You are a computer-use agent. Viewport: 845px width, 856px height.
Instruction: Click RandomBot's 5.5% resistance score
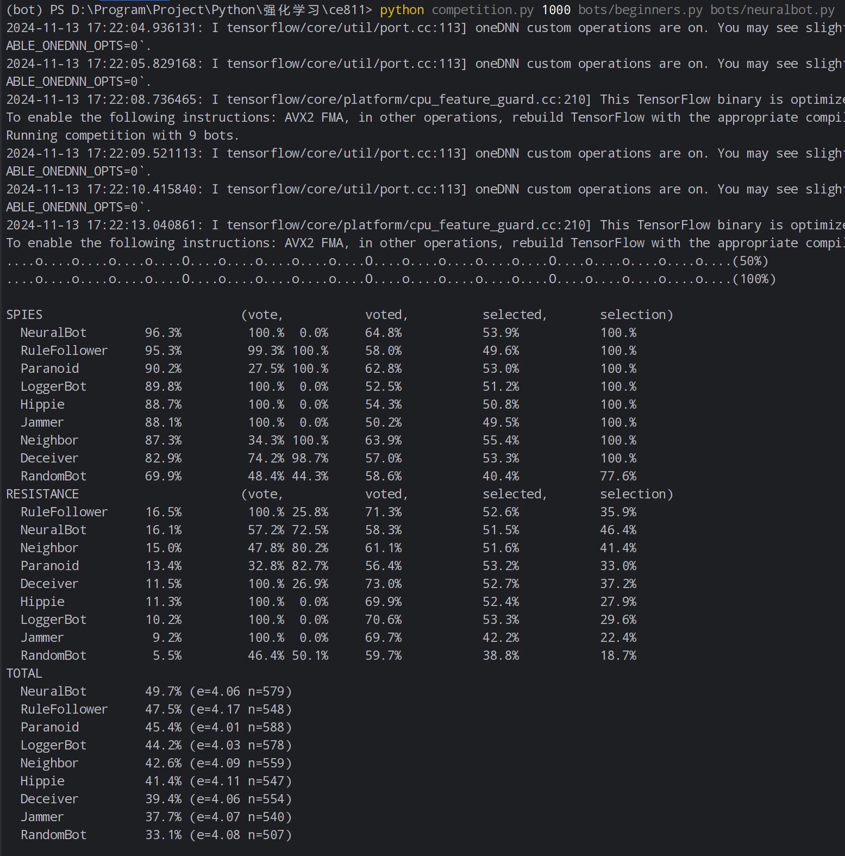(167, 655)
